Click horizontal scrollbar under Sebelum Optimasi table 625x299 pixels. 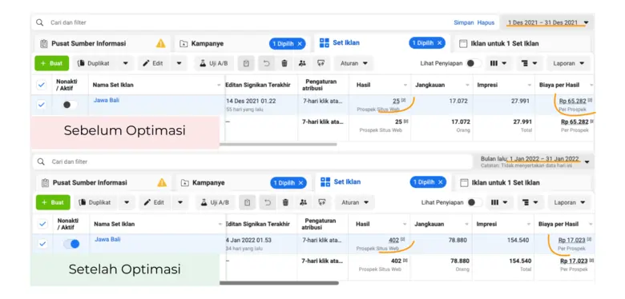[278, 145]
